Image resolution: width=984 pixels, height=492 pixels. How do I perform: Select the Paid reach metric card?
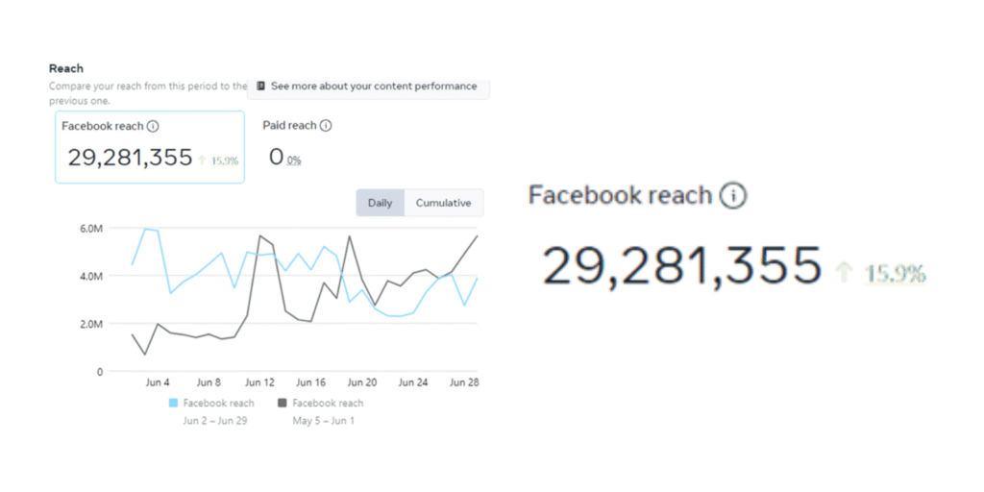coord(297,144)
